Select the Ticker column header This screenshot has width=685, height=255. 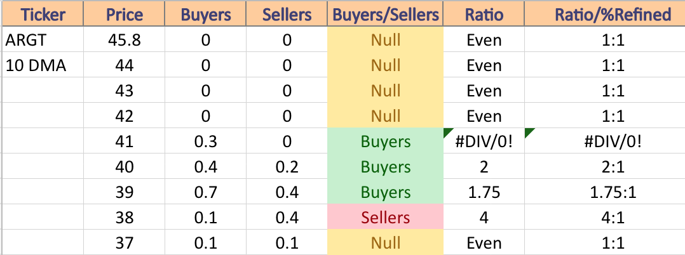43,13
